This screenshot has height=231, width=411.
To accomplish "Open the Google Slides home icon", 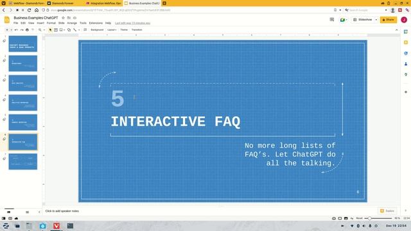I will (7, 20).
